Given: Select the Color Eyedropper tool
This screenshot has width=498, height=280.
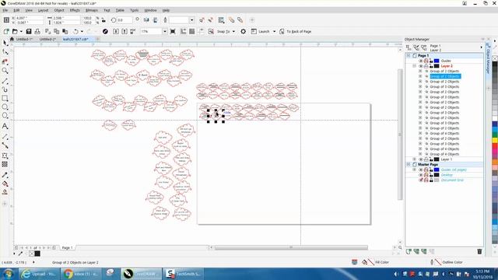Looking at the screenshot, I should click(5, 175).
